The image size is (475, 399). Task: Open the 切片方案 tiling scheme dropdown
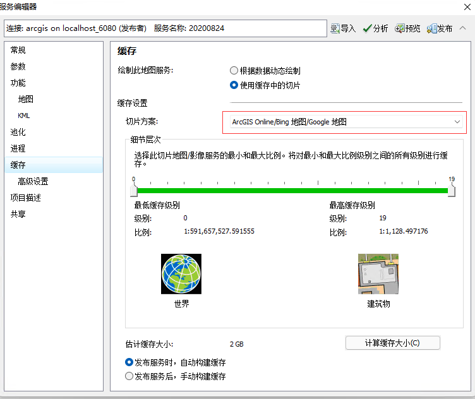click(x=344, y=122)
